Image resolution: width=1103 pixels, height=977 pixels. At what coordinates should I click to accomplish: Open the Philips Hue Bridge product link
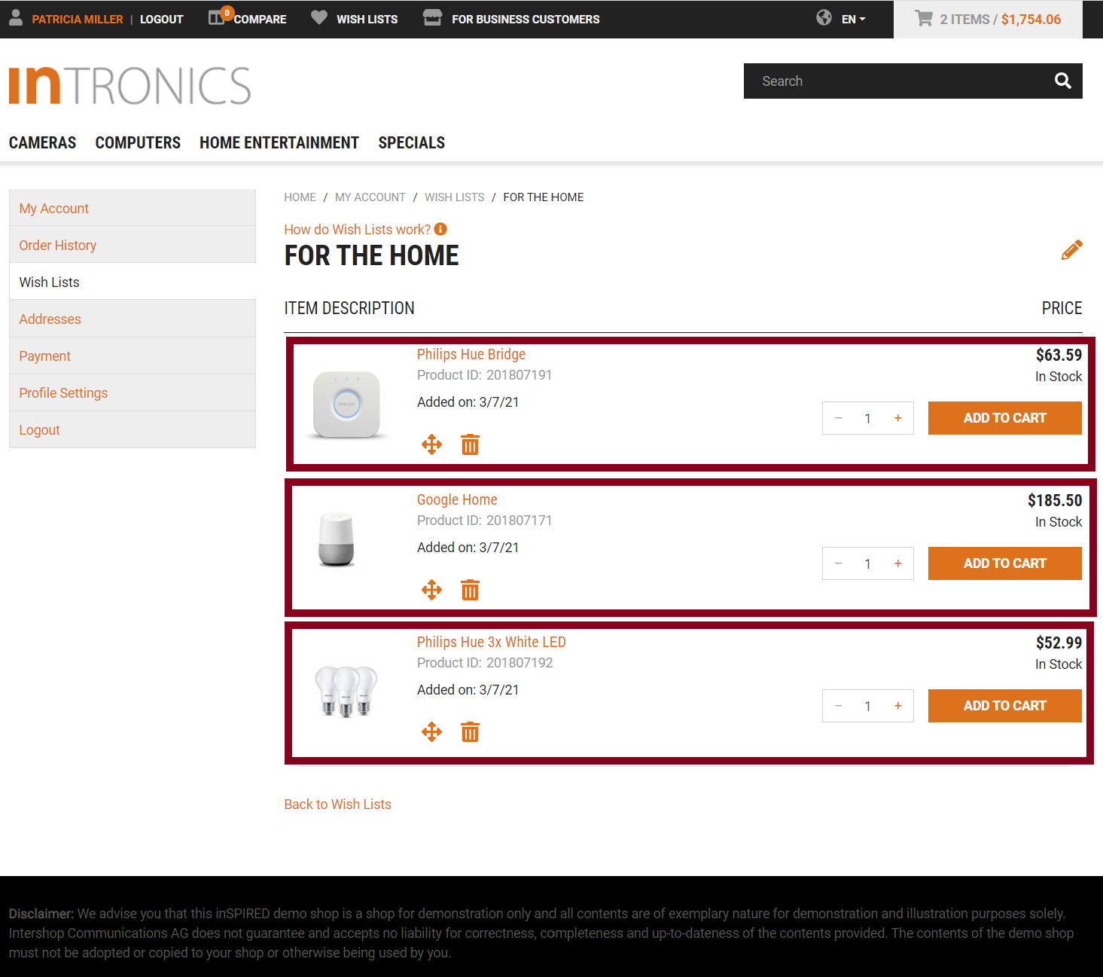coord(471,354)
